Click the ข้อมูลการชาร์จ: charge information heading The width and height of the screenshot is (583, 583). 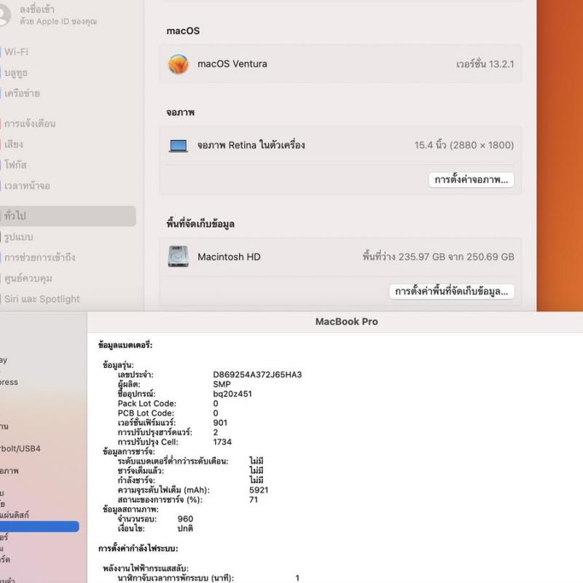click(x=129, y=452)
